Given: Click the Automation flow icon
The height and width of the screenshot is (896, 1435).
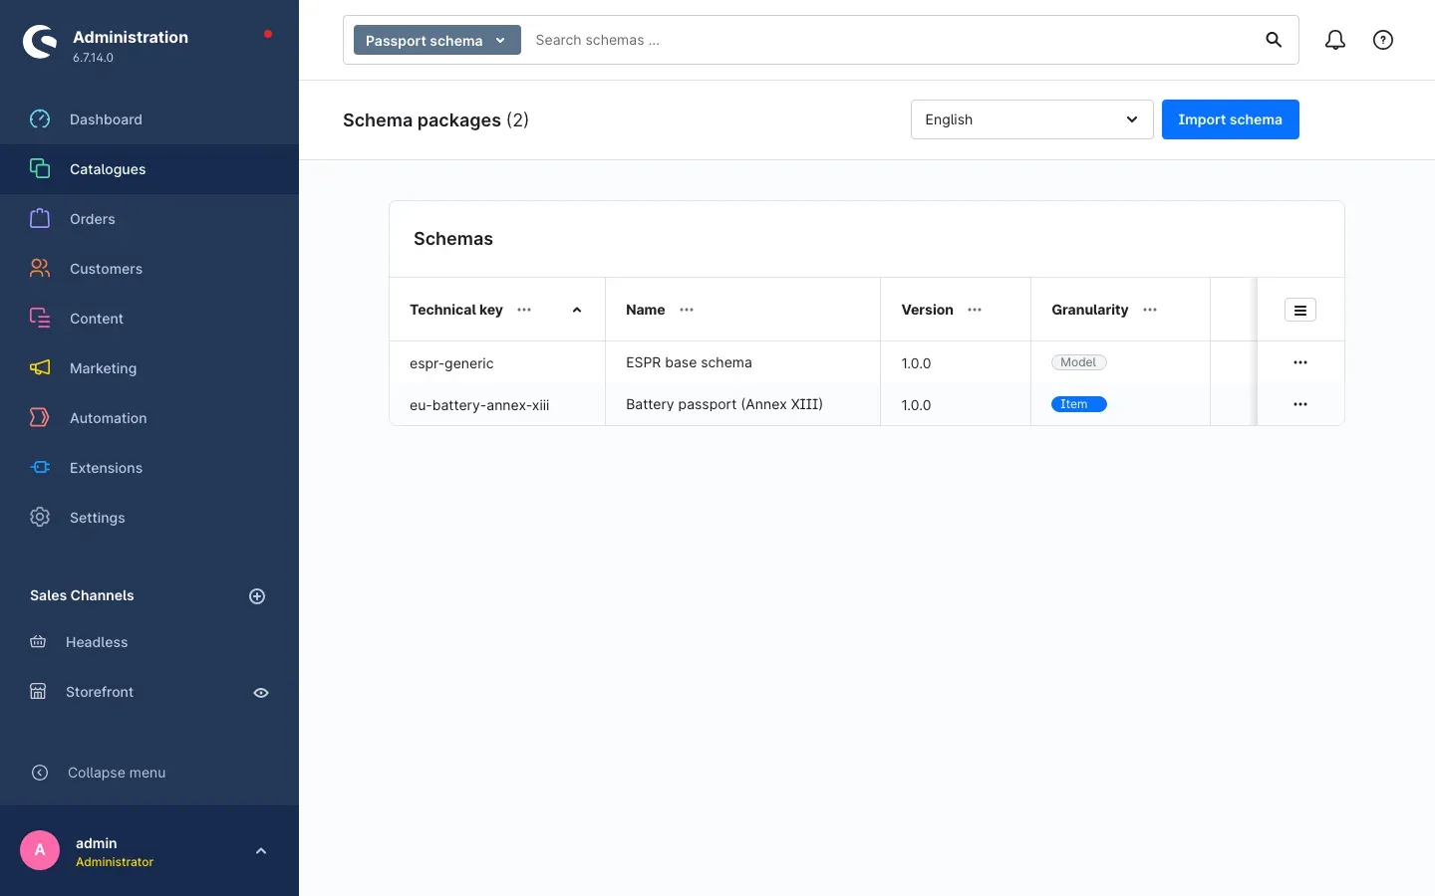Looking at the screenshot, I should 40,418.
